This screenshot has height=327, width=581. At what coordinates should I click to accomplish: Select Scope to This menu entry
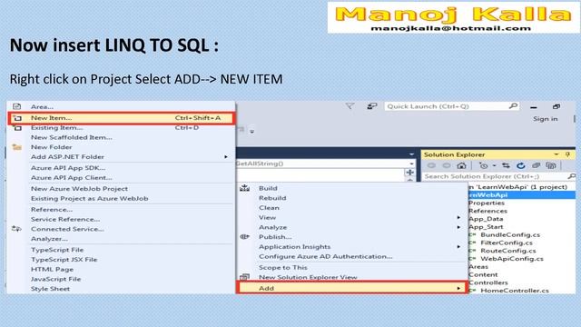pyautogui.click(x=283, y=267)
